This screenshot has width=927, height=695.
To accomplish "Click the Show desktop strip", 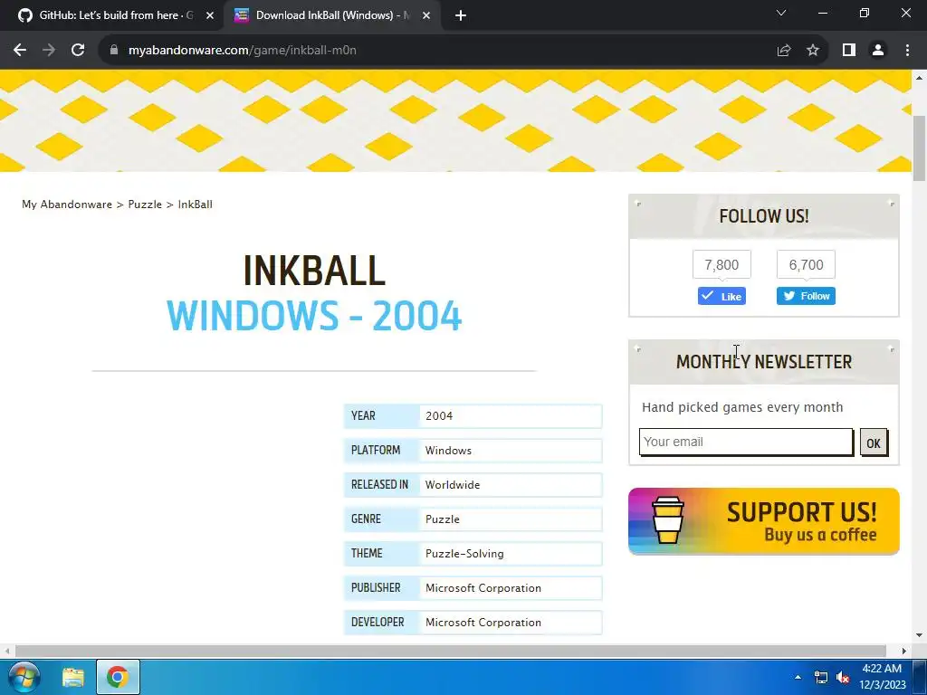I will point(920,677).
